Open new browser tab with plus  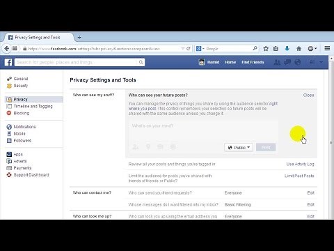[79, 37]
